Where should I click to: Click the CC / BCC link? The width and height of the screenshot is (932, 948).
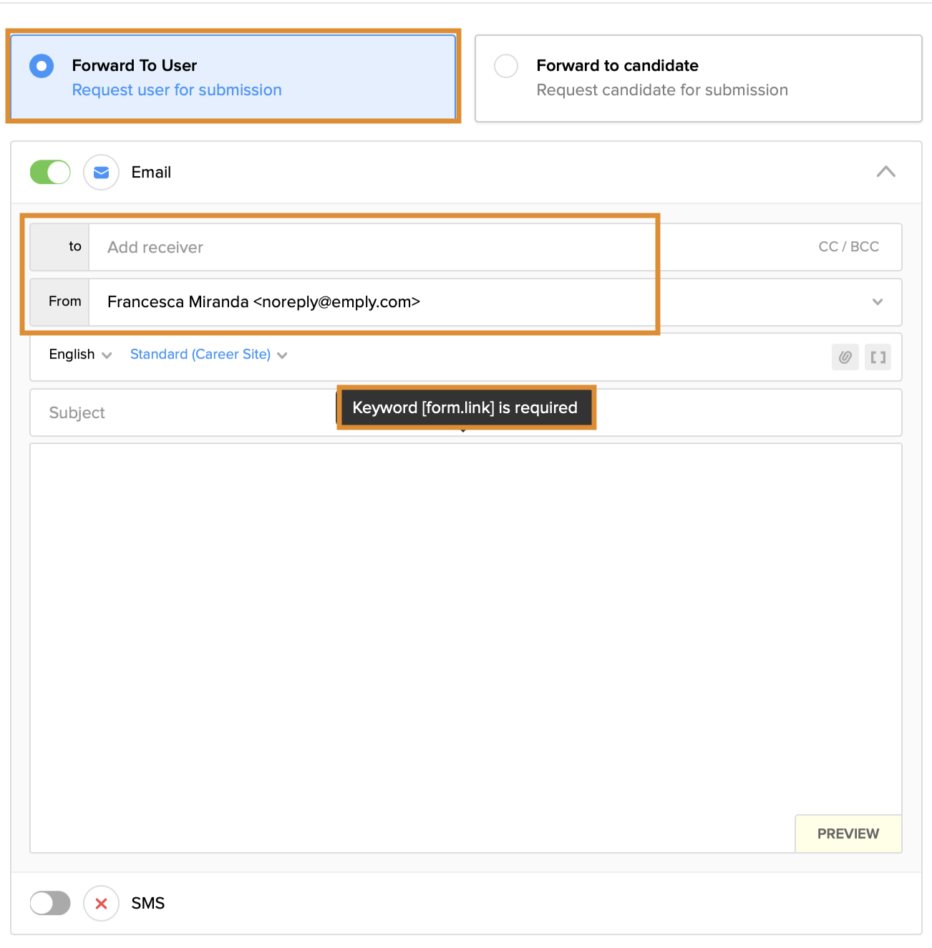(848, 247)
